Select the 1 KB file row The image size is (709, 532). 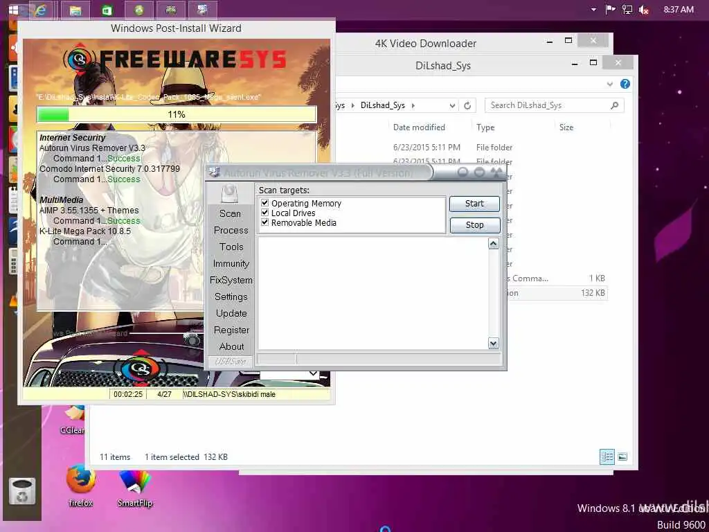point(557,278)
